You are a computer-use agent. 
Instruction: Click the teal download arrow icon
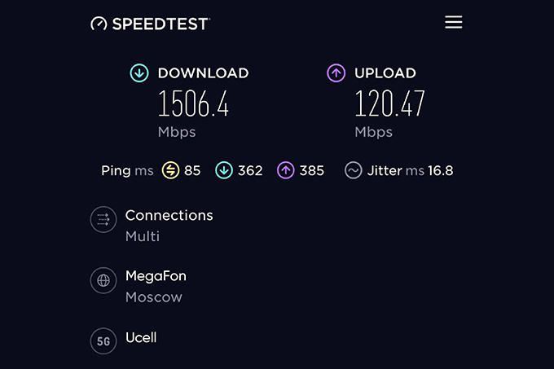tap(139, 73)
